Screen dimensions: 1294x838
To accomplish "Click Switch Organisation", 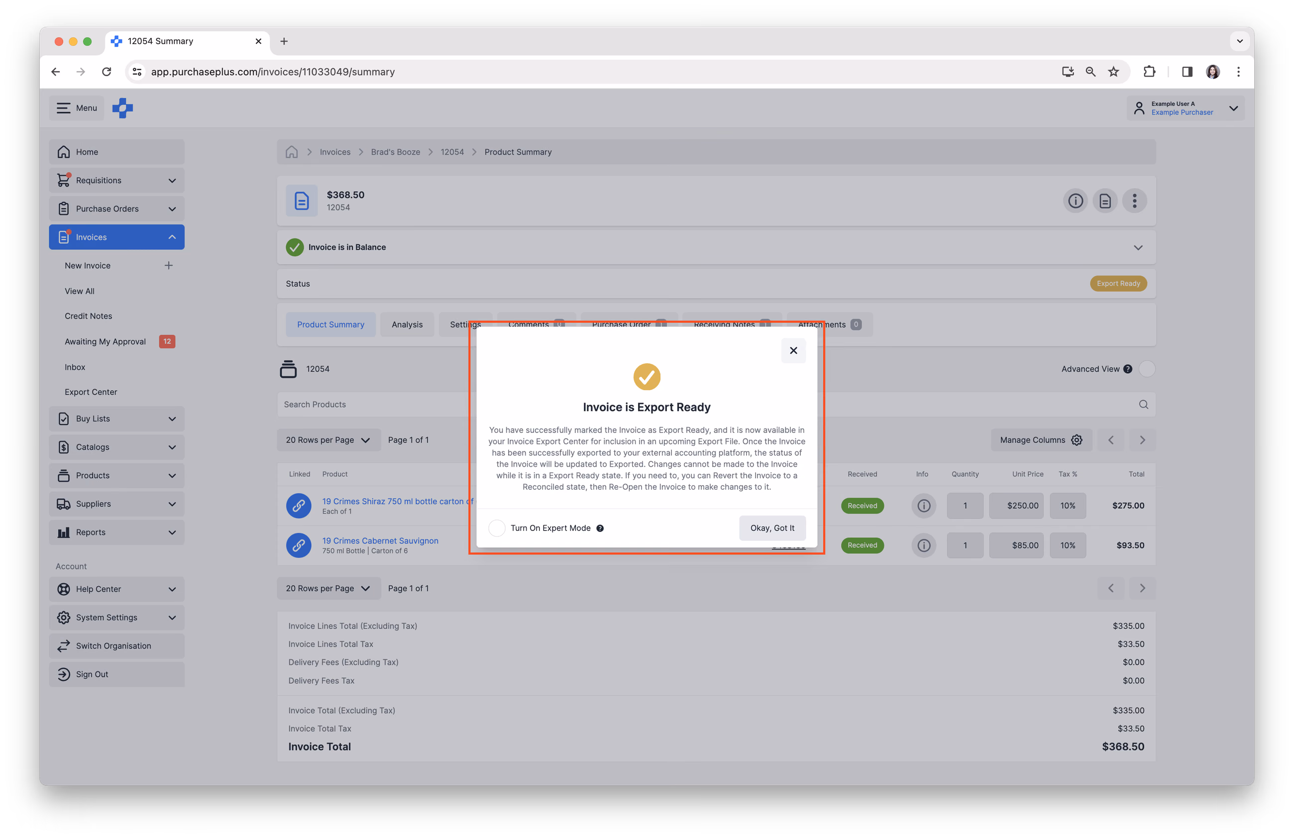I will pyautogui.click(x=116, y=645).
